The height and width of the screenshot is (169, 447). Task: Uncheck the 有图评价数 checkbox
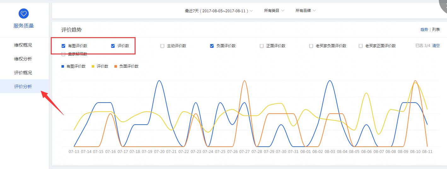point(63,46)
